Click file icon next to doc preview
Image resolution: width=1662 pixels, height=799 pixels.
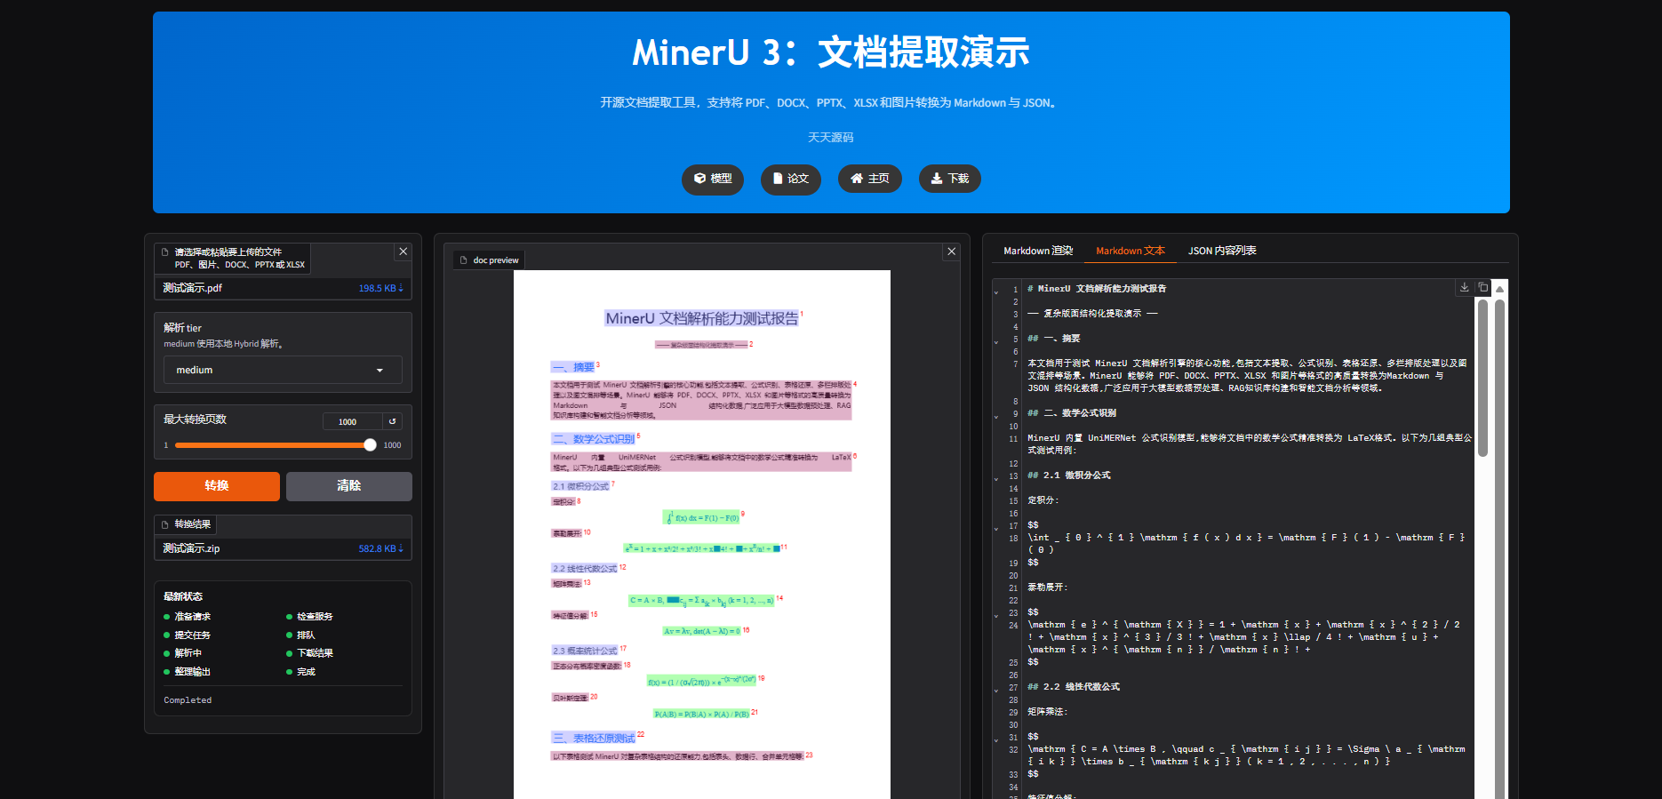point(463,260)
